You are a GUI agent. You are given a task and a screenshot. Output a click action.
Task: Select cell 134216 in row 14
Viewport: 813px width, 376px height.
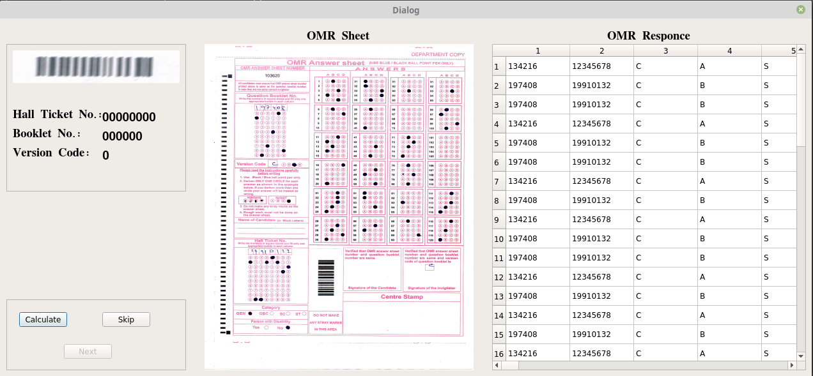tap(538, 315)
